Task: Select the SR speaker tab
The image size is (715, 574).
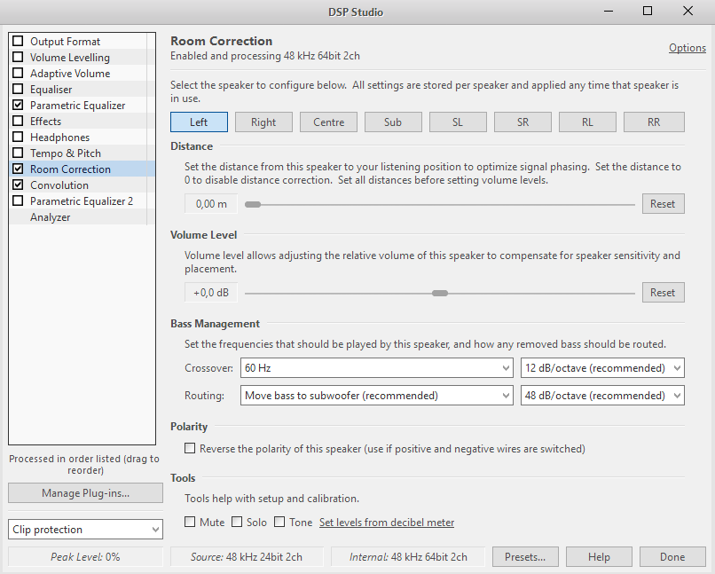Action: [x=522, y=122]
